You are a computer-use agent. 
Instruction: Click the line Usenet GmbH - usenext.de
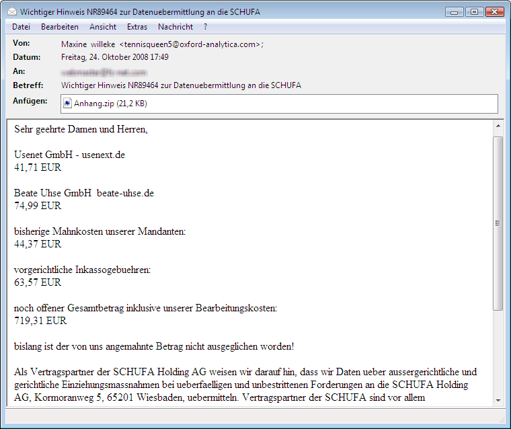[x=69, y=155]
